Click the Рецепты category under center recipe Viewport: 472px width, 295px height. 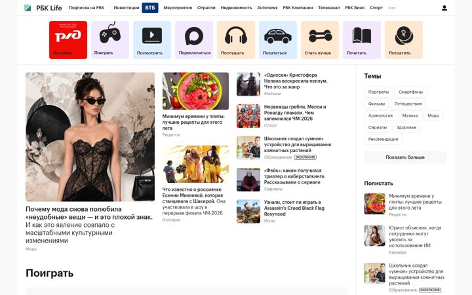coord(171,135)
